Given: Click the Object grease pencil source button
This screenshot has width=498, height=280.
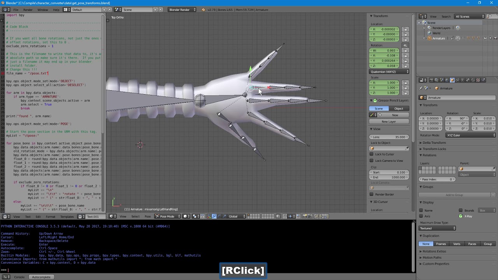Looking at the screenshot, I should click(399, 108).
